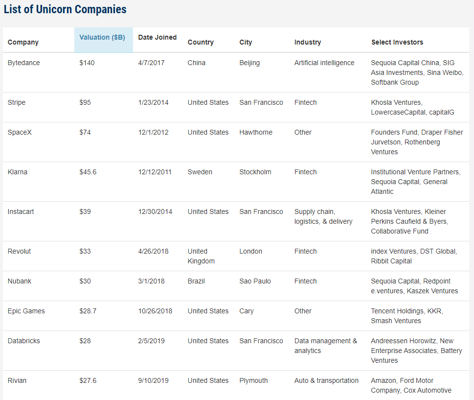This screenshot has width=474, height=400.
Task: Click Bytedance's $140 valuation cell
Action: click(87, 63)
